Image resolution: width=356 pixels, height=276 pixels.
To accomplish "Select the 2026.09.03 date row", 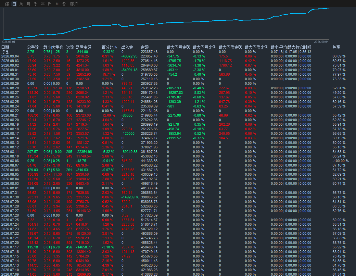I will [x=10, y=61].
